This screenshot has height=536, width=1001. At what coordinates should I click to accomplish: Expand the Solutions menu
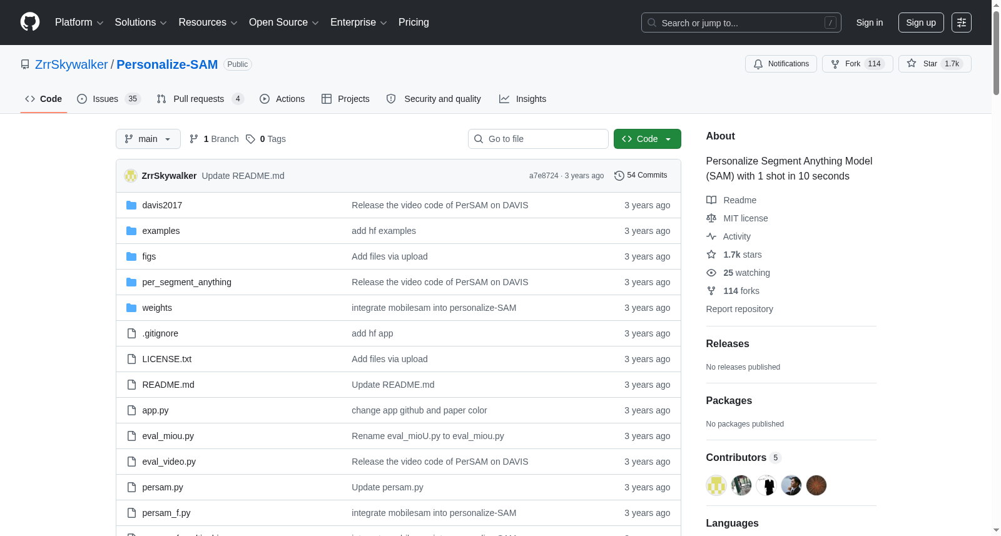[141, 23]
